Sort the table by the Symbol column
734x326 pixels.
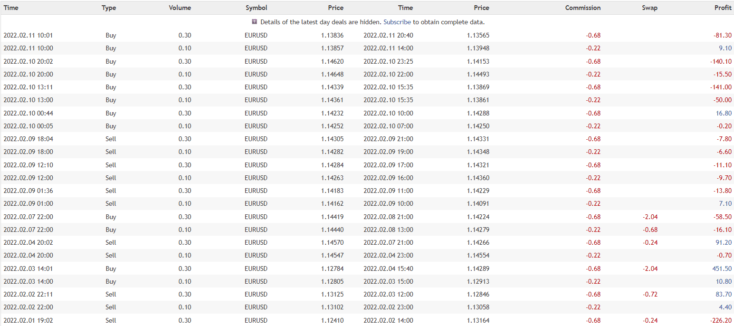point(256,8)
